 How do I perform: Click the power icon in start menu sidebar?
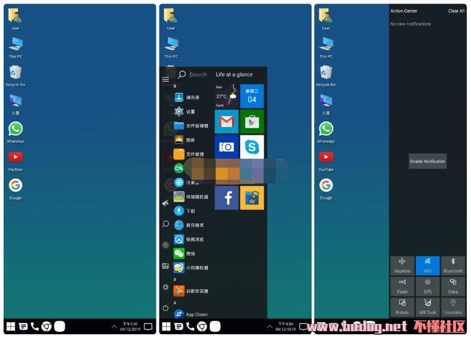pos(165,308)
